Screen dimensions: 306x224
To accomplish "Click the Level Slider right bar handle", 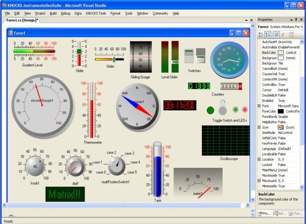I will pos(175,62).
